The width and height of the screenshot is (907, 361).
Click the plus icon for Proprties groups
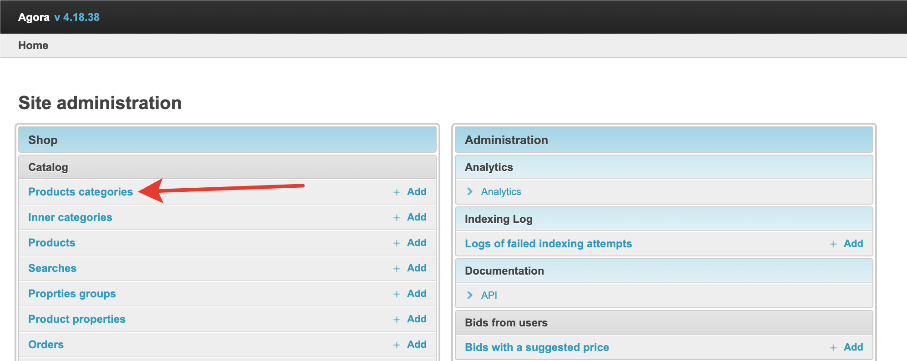click(397, 294)
